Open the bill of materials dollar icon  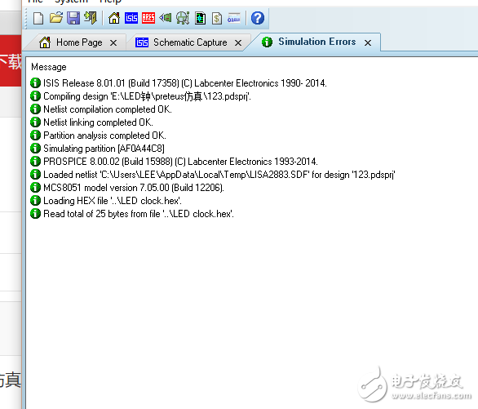[x=217, y=18]
